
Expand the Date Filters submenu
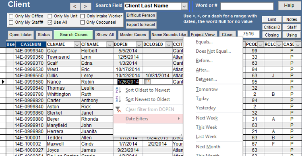(x=148, y=119)
